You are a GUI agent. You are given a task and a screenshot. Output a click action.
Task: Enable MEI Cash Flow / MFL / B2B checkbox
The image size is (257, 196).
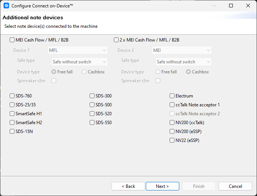[x=12, y=40]
